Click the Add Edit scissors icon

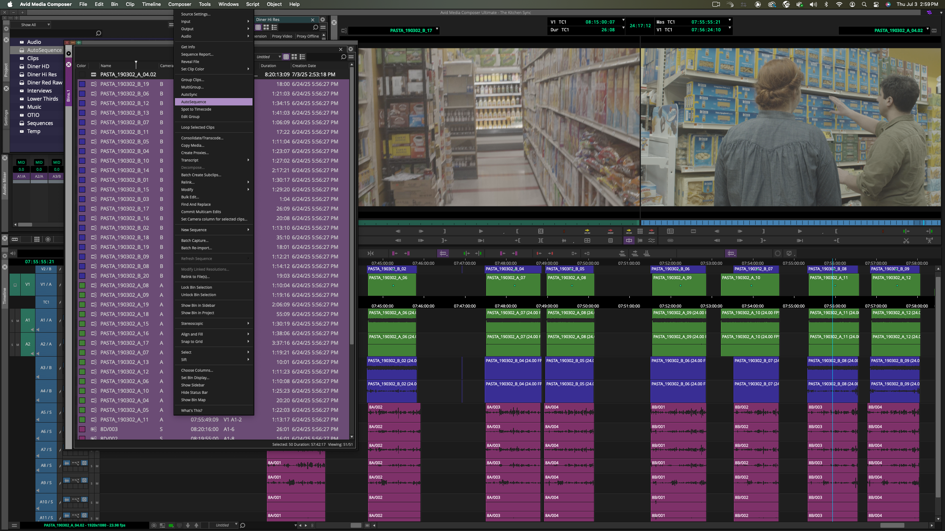[906, 240]
